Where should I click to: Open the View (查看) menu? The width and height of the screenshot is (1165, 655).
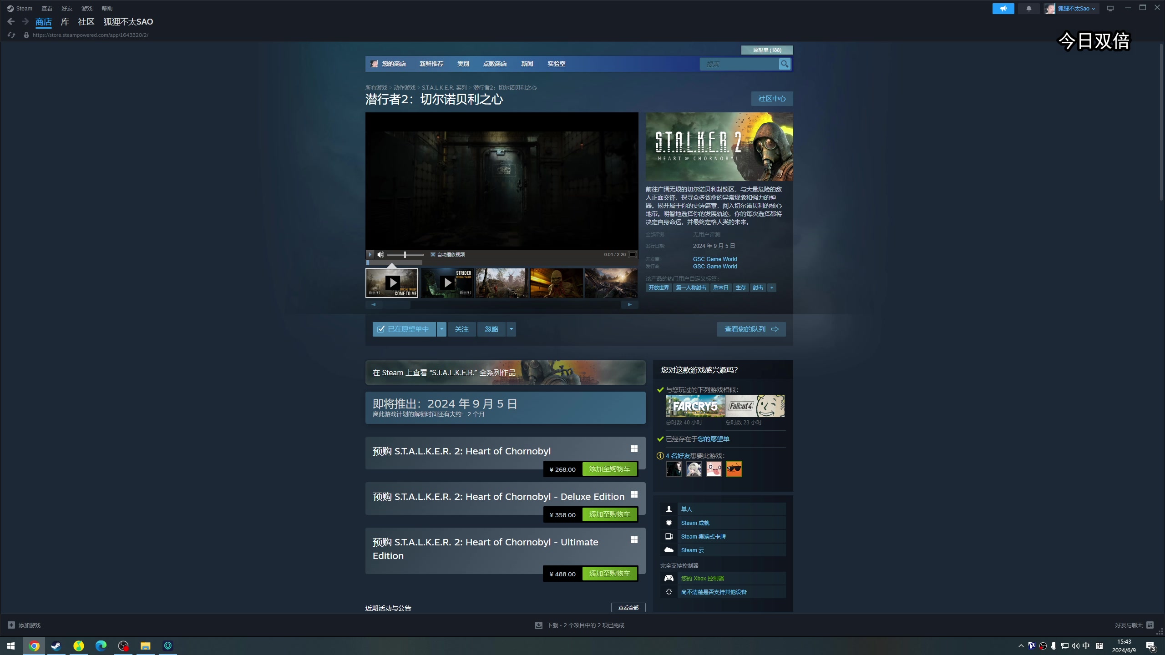[x=47, y=8]
